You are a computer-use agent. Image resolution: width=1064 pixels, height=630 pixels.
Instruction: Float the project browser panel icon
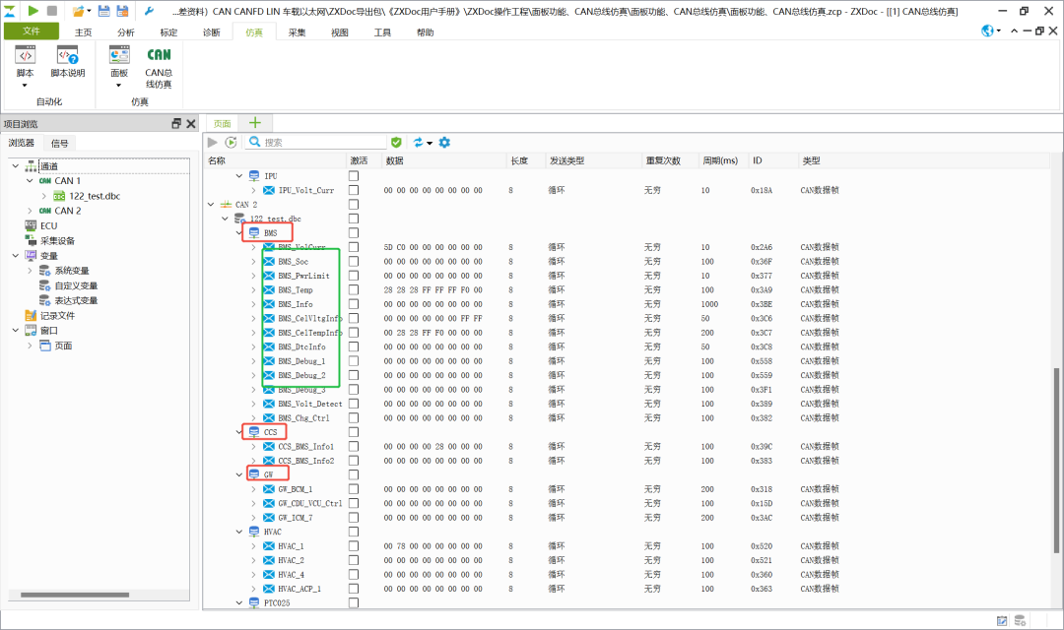[176, 123]
